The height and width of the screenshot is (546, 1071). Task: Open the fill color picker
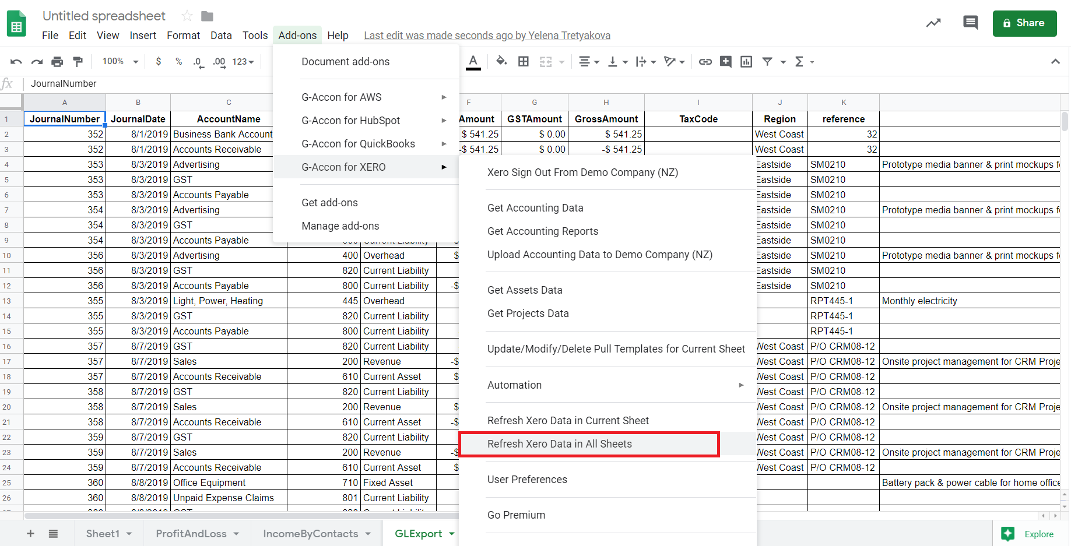pos(501,61)
